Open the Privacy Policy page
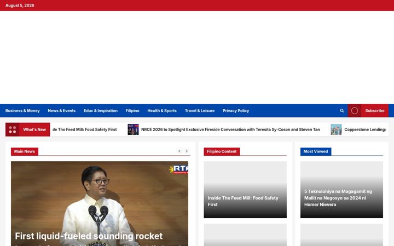 coord(236,110)
